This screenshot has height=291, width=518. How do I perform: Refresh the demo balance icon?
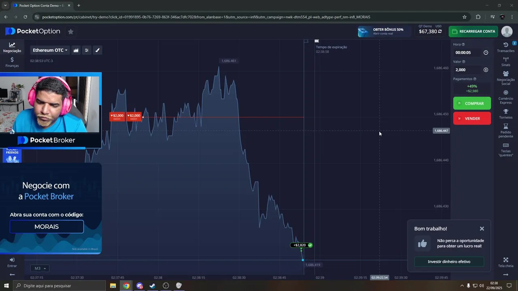click(440, 32)
